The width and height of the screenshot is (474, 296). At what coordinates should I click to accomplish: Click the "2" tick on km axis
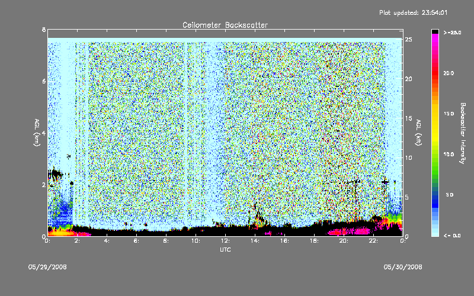(x=44, y=185)
